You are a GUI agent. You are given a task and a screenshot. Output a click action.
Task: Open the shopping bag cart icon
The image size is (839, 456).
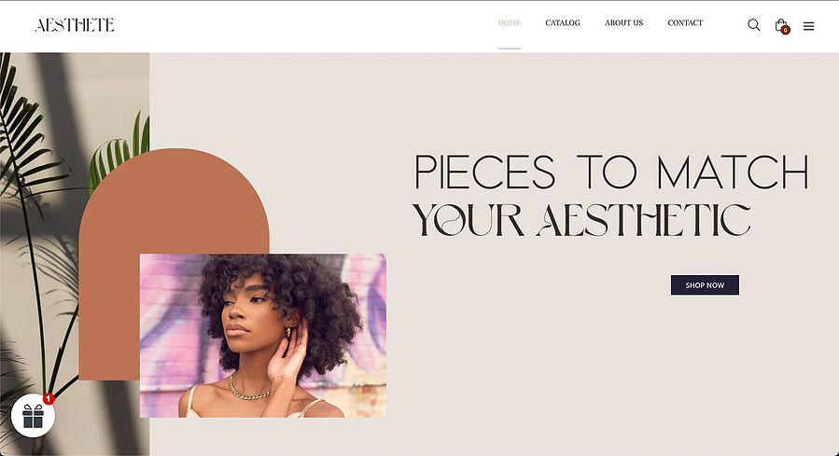(781, 25)
